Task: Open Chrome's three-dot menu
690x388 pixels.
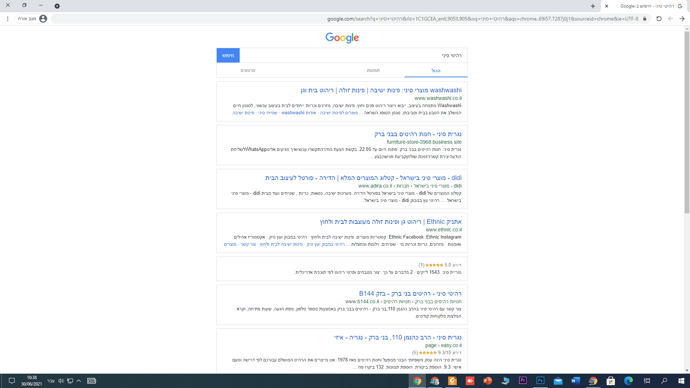Action: pyautogui.click(x=8, y=19)
